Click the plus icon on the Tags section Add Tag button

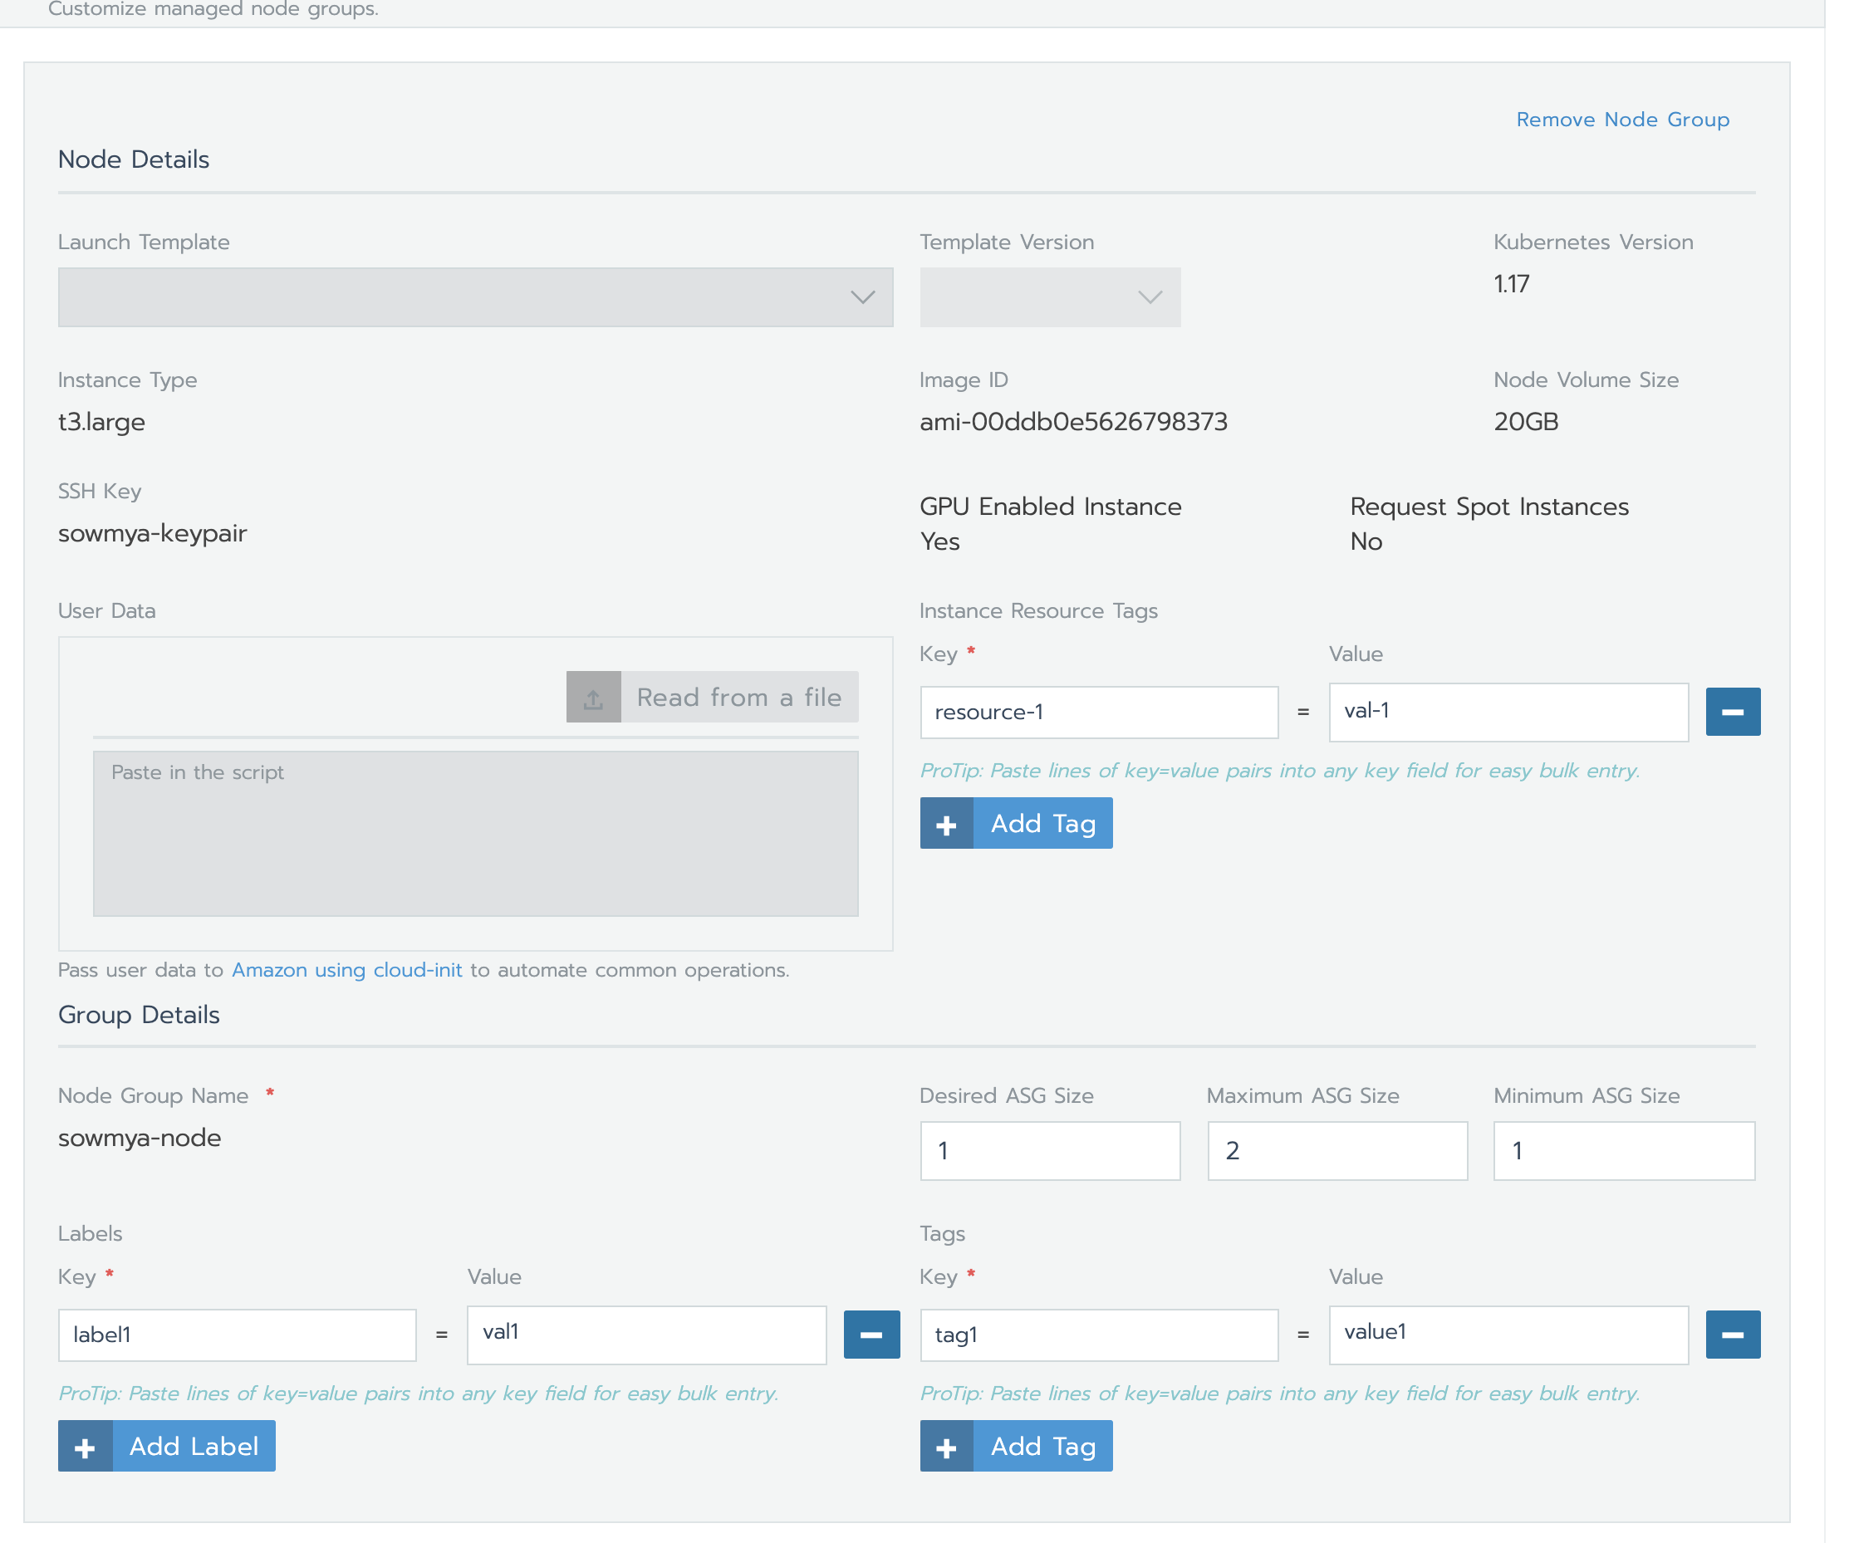pyautogui.click(x=947, y=1445)
